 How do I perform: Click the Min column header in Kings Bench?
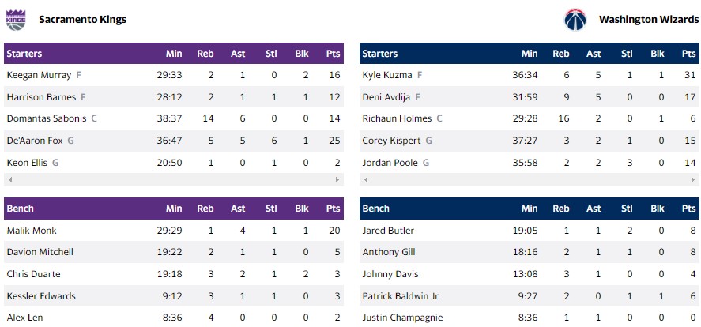click(x=174, y=209)
